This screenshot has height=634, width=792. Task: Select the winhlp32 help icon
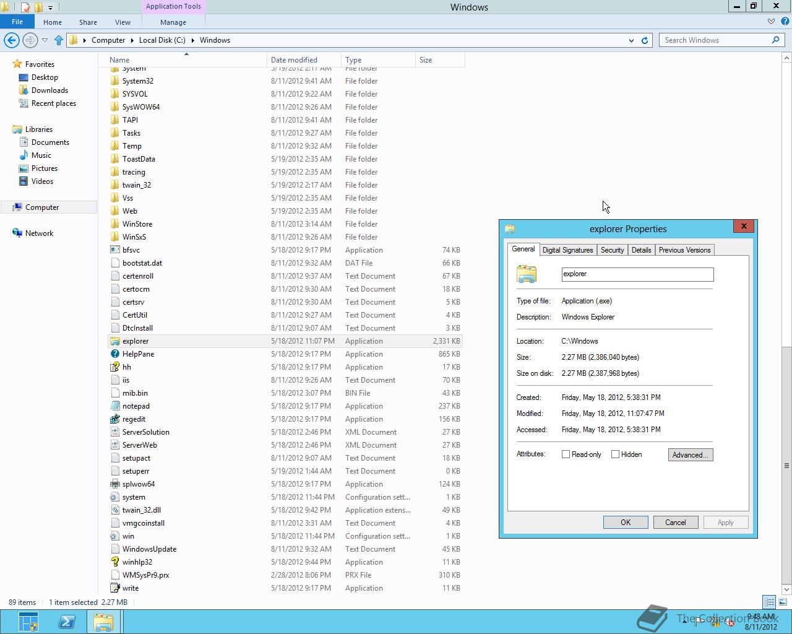click(114, 562)
